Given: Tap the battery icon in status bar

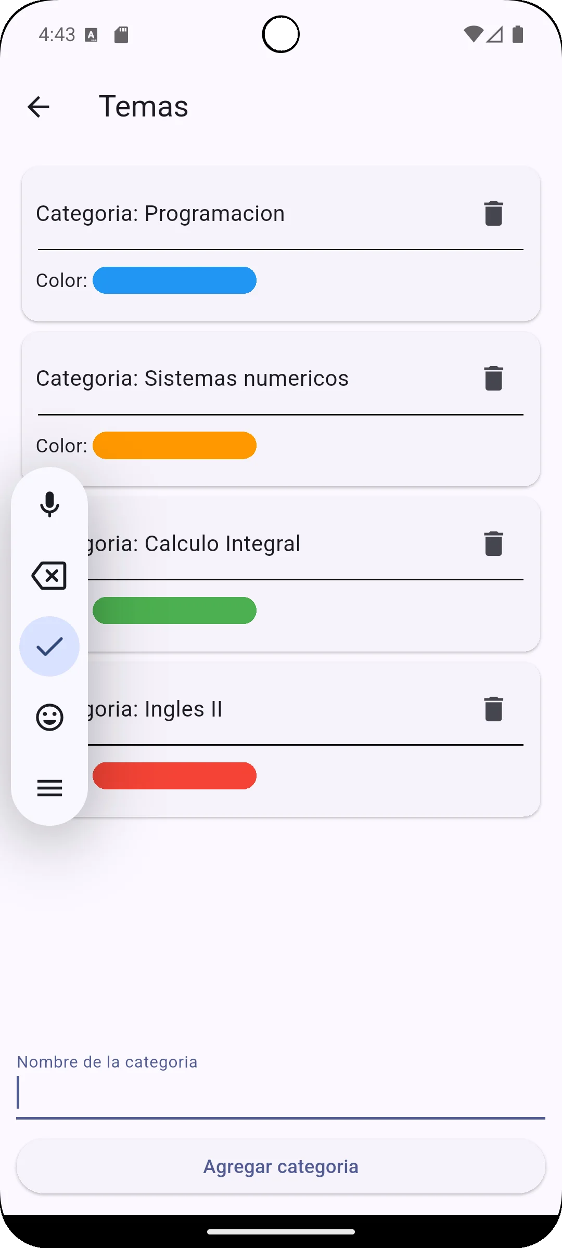Looking at the screenshot, I should pyautogui.click(x=518, y=34).
